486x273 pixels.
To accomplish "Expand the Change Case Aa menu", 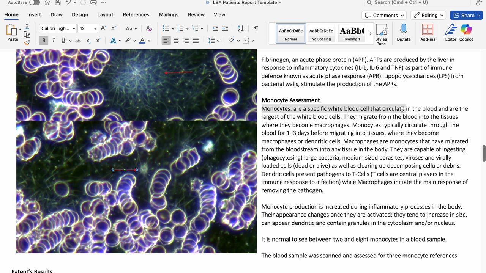I will 136,28.
